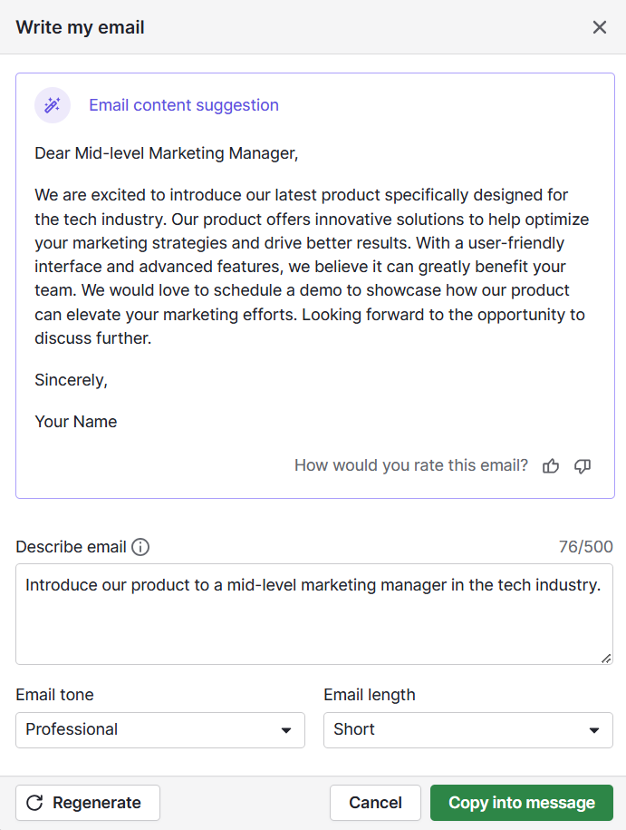Click the 76/500 character counter
This screenshot has width=626, height=830.
click(x=585, y=547)
